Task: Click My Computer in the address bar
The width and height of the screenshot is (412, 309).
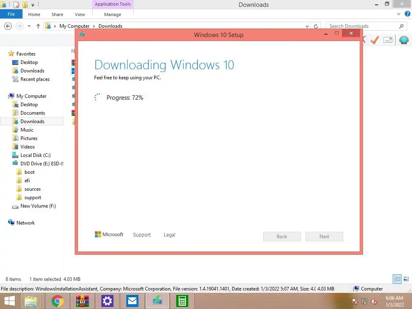Action: [74, 26]
